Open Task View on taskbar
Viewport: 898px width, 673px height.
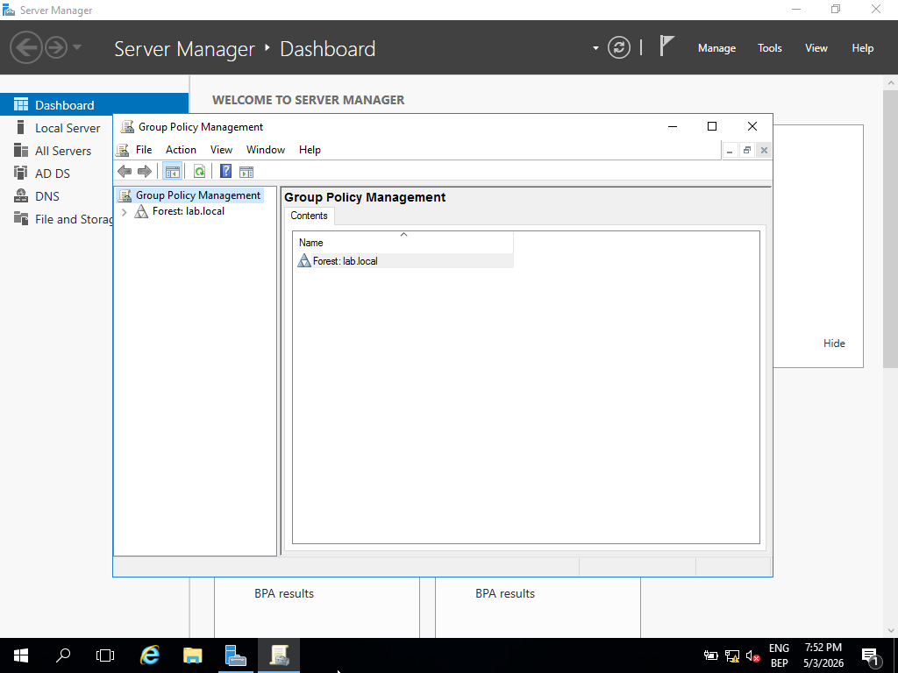coord(105,655)
